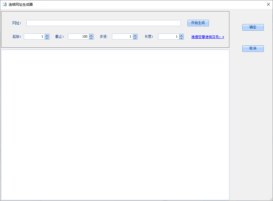Increase the 步进 value with up arrow

click(x=135, y=35)
